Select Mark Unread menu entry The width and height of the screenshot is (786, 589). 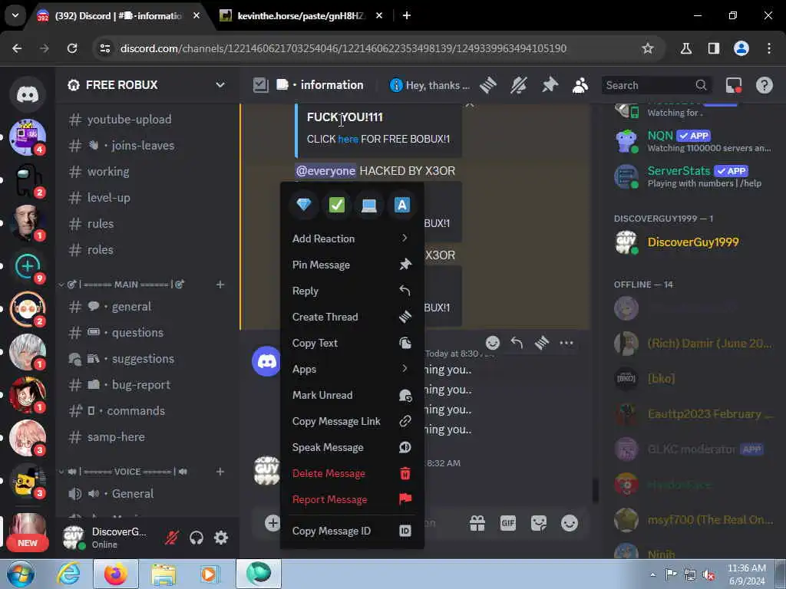352,395
